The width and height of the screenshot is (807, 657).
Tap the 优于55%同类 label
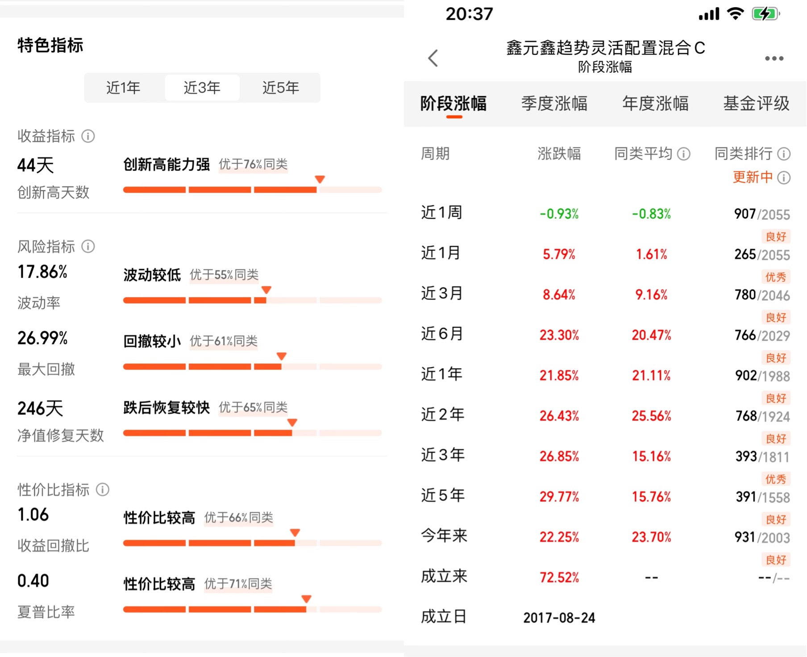point(224,275)
